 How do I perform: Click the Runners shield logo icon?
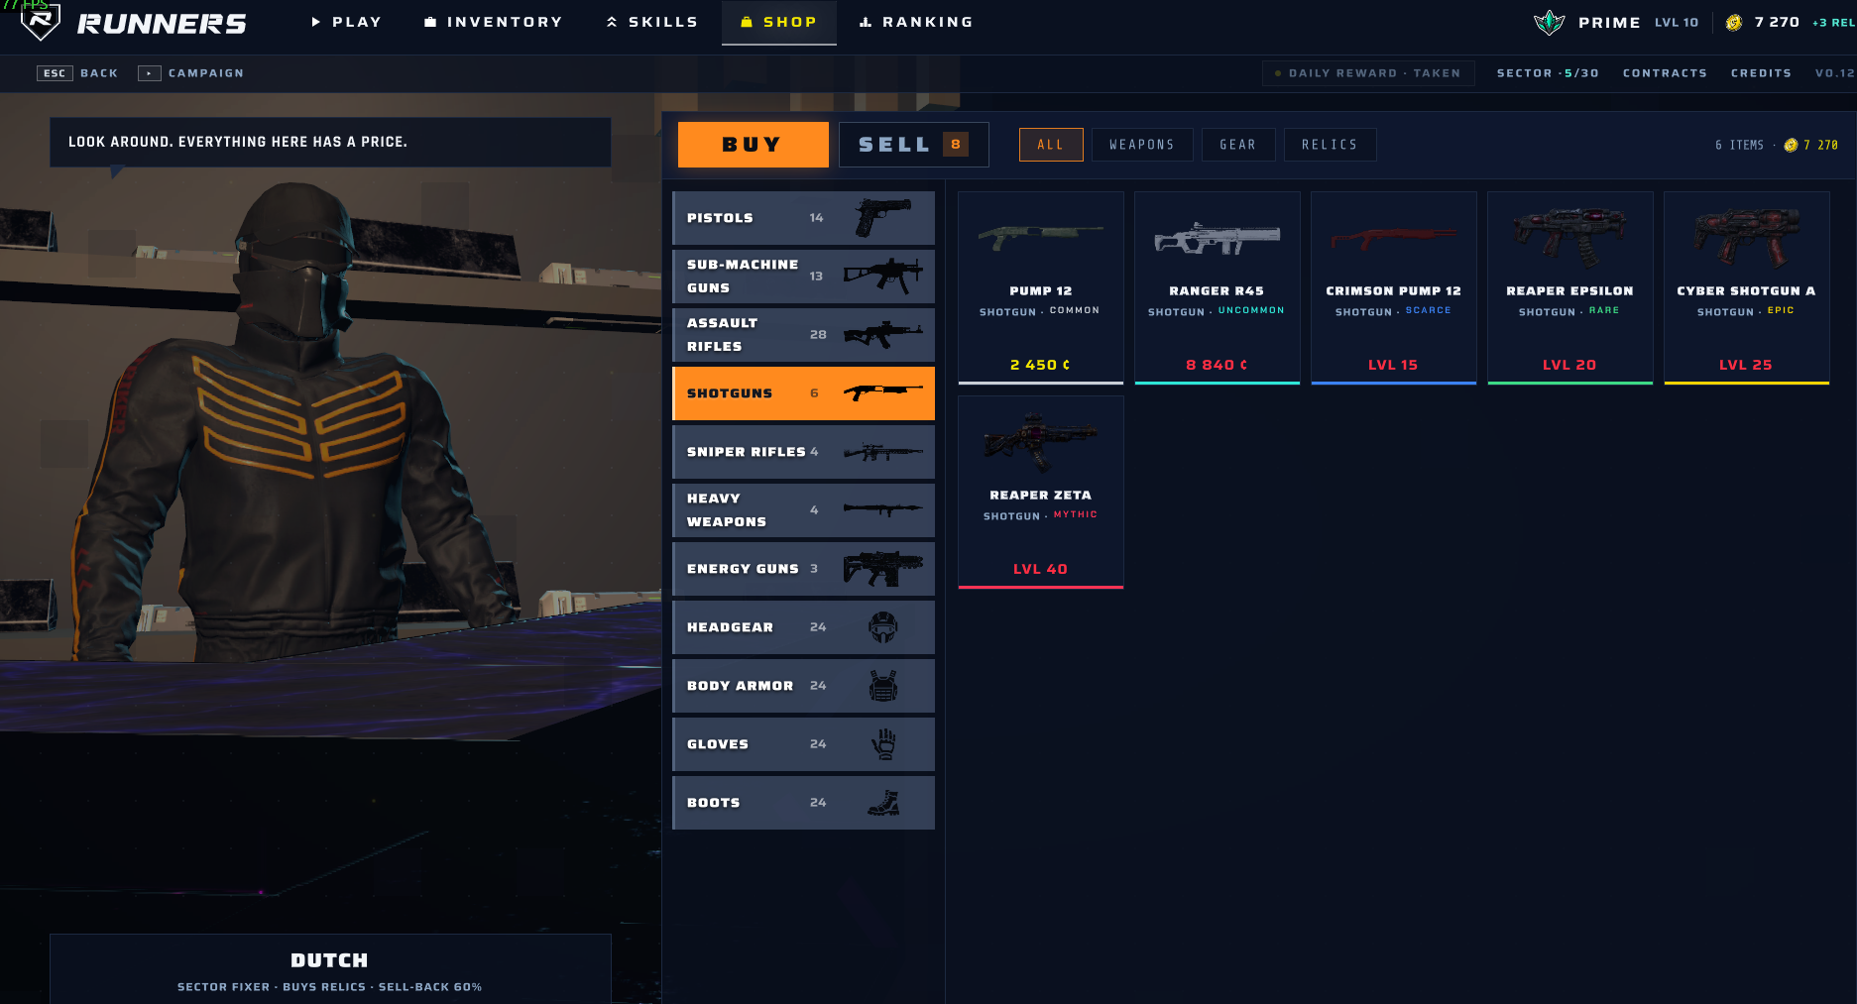coord(41,21)
